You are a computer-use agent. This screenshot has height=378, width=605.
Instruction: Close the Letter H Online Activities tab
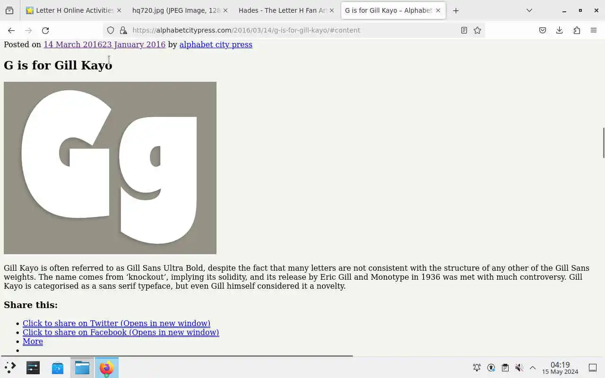119,10
